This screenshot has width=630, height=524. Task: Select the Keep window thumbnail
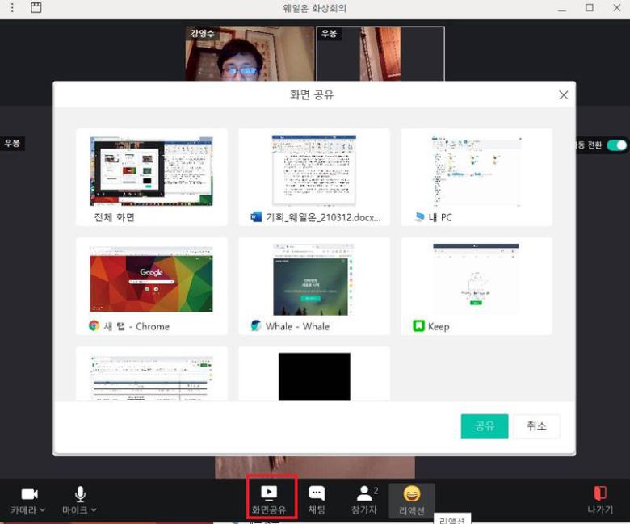(x=476, y=280)
